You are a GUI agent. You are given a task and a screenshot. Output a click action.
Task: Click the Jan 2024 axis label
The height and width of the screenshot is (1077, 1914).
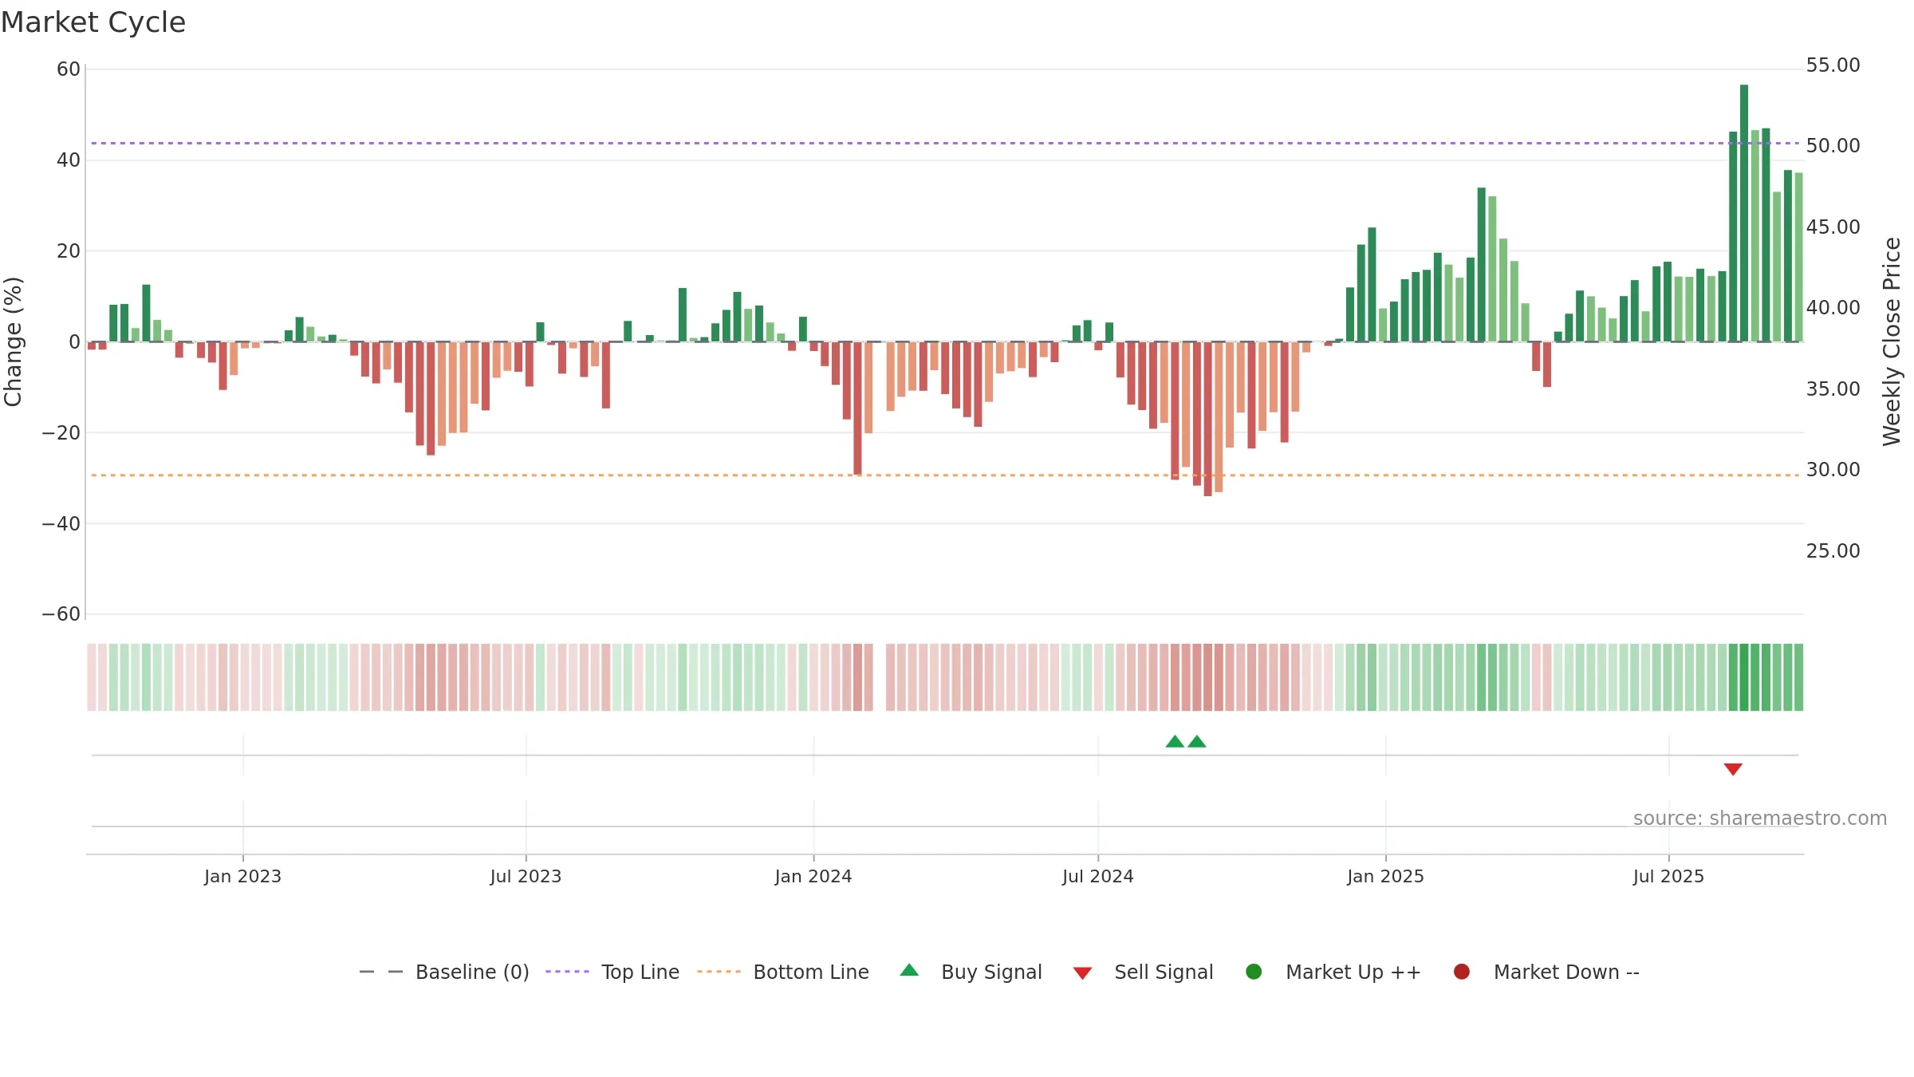[x=813, y=877]
